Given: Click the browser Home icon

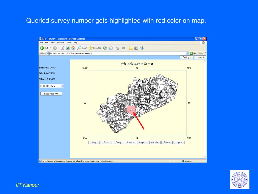Looking at the screenshot, I should tap(73, 48).
